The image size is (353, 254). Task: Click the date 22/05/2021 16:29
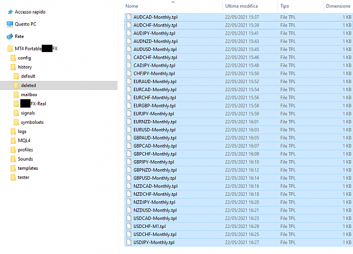tap(242, 226)
